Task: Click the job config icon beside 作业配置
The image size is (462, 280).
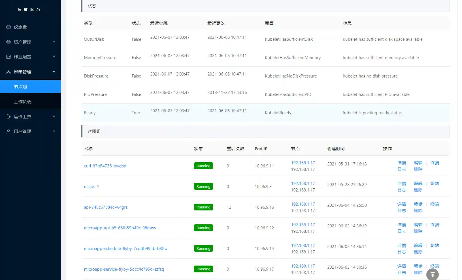Action: coord(8,57)
